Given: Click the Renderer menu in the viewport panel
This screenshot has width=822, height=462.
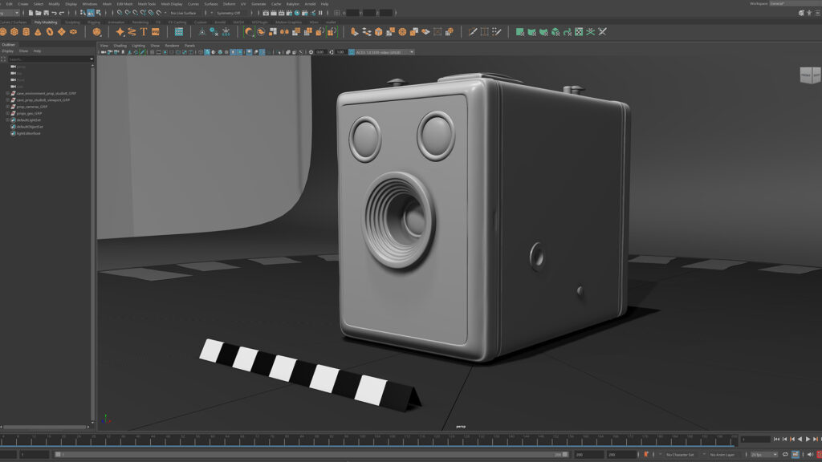Looking at the screenshot, I should (x=173, y=46).
